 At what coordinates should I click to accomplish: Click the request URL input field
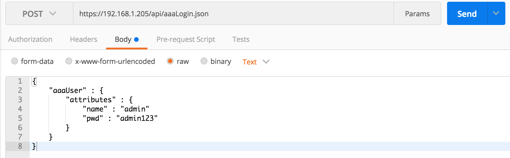tap(233, 14)
